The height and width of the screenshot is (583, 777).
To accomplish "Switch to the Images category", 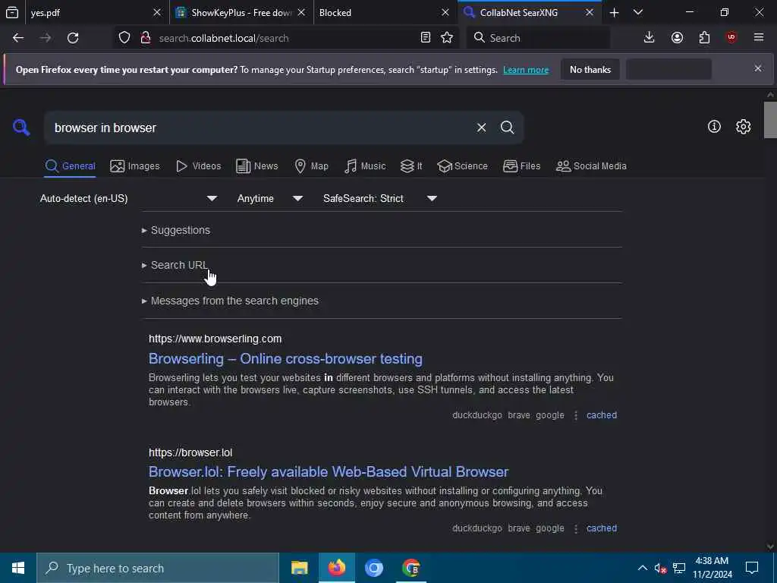I will click(x=135, y=166).
